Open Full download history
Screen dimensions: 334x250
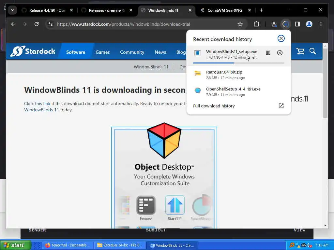tap(238, 106)
